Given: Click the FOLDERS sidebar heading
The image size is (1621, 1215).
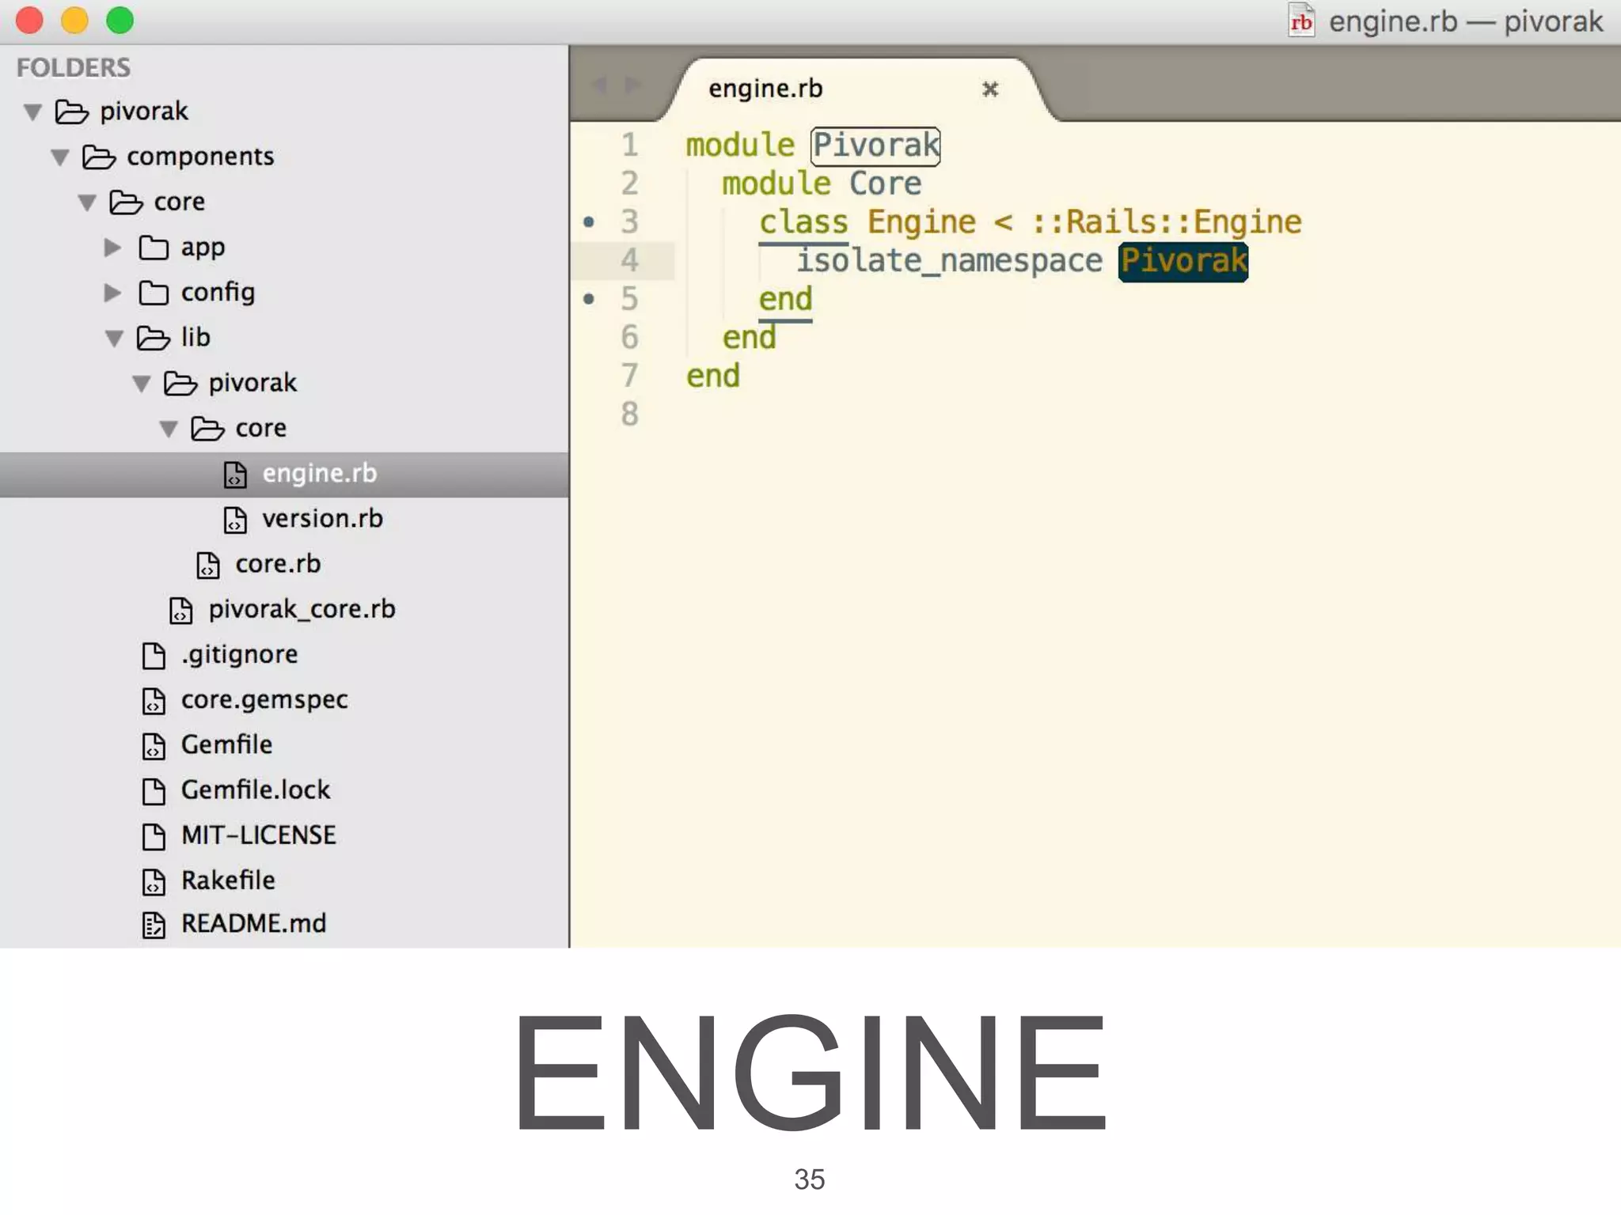Looking at the screenshot, I should [x=74, y=68].
